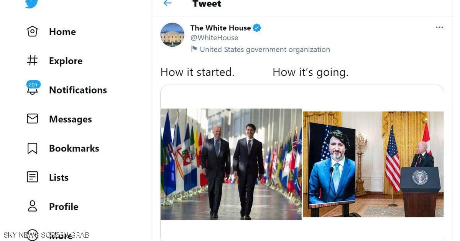This screenshot has height=241, width=460.
Task: Click United States government organization label
Action: coord(264,49)
